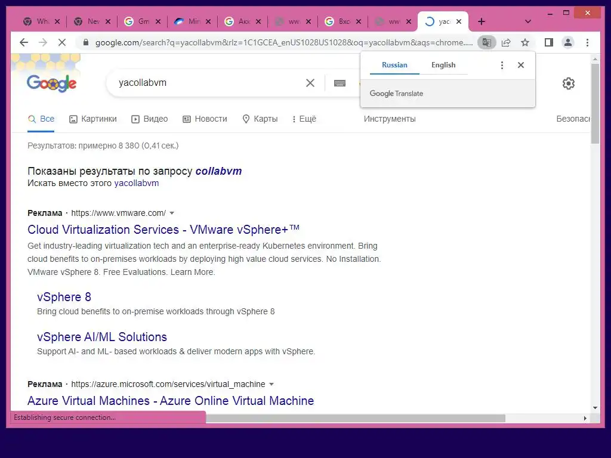The height and width of the screenshot is (458, 611).
Task: Switch to the Акк... Google tab
Action: [239, 21]
